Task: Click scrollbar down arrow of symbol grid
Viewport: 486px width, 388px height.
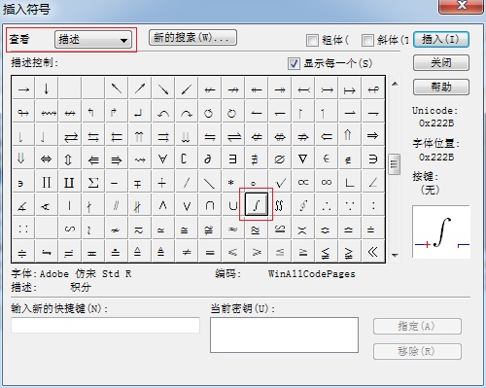Action: click(x=395, y=255)
